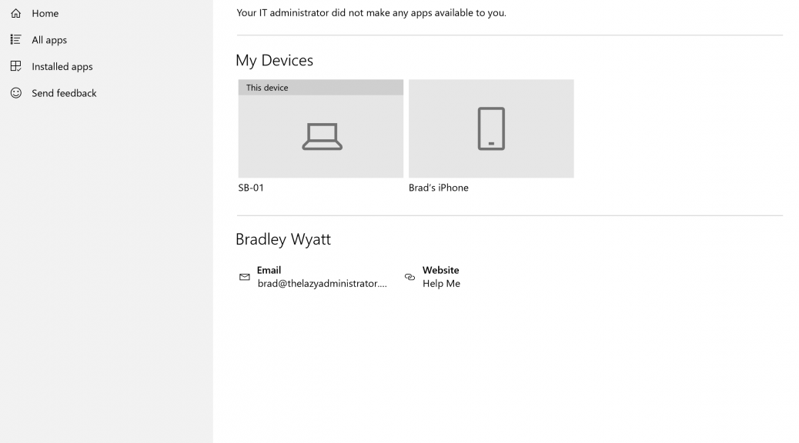
Task: Click the Email envelope icon
Action: [x=245, y=277]
